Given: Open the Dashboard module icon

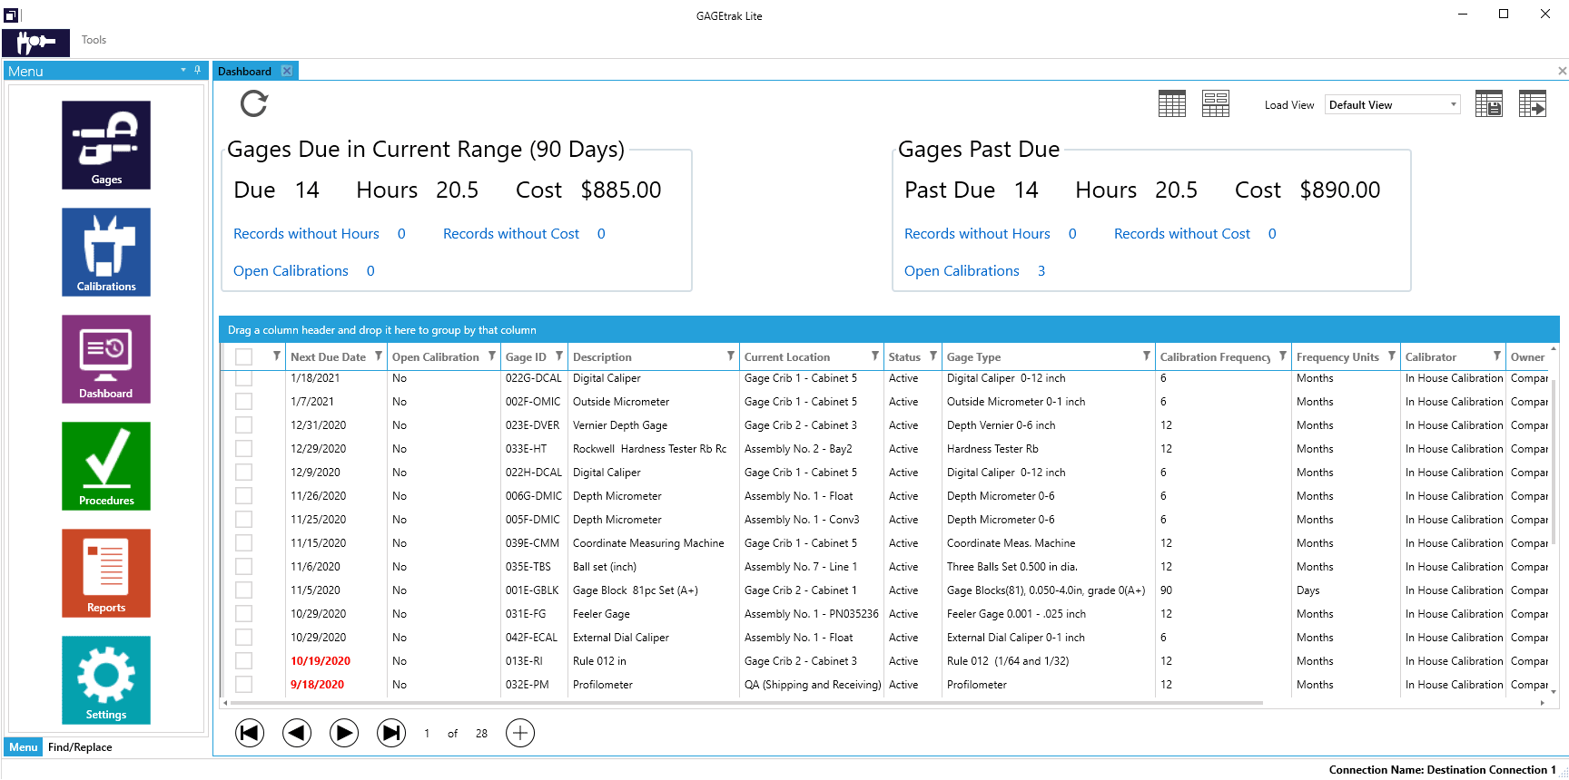Looking at the screenshot, I should coord(106,359).
